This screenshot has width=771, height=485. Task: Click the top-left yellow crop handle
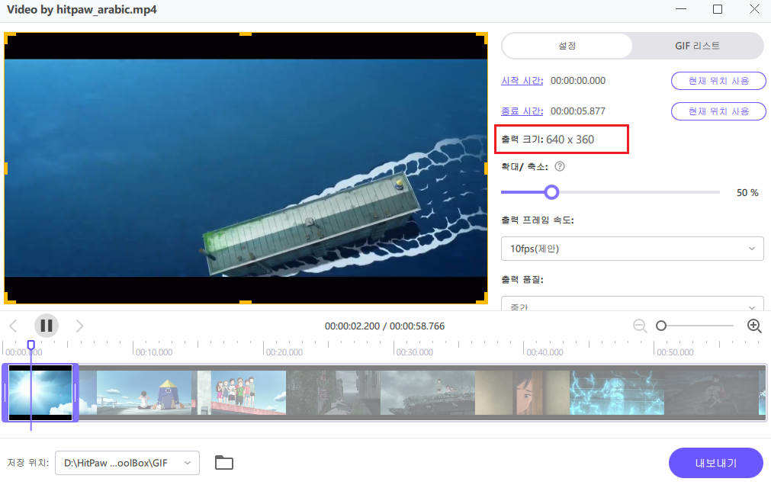(x=9, y=37)
